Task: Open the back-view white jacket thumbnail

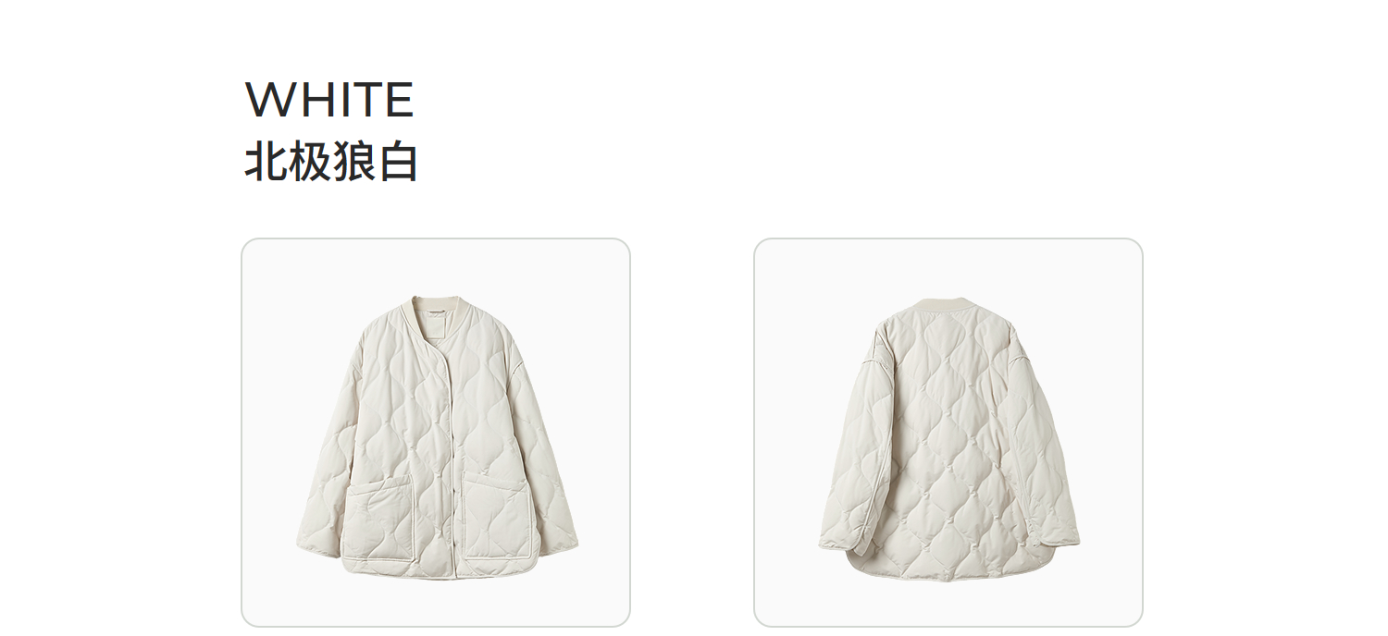Action: pyautogui.click(x=948, y=433)
